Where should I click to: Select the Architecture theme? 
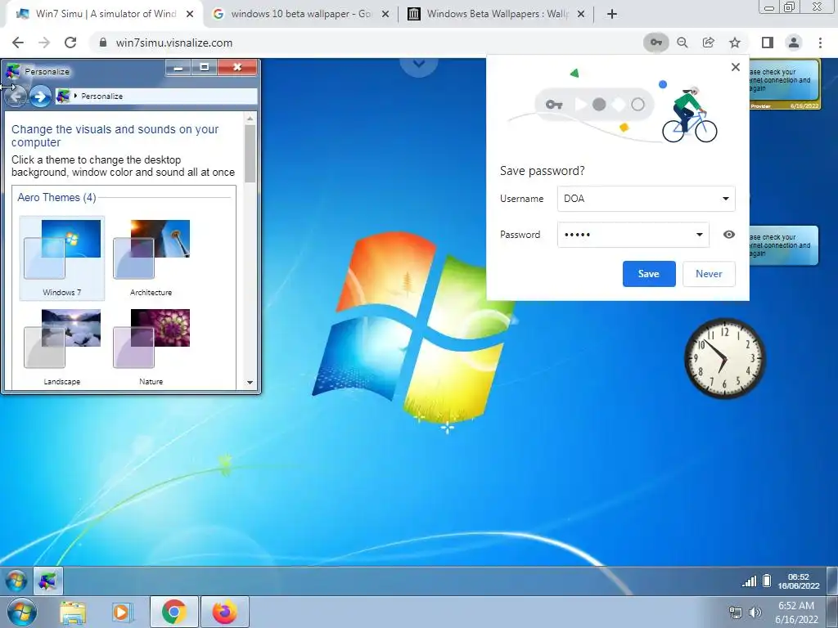pos(151,258)
